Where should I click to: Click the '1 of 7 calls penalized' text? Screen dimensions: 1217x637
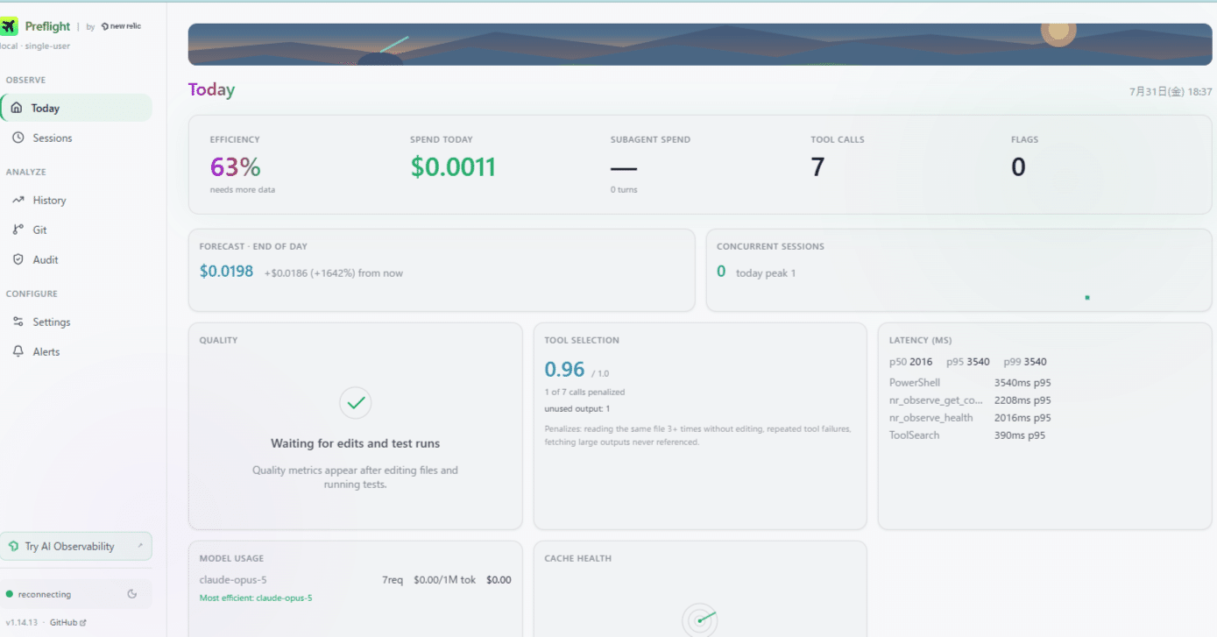[584, 392]
